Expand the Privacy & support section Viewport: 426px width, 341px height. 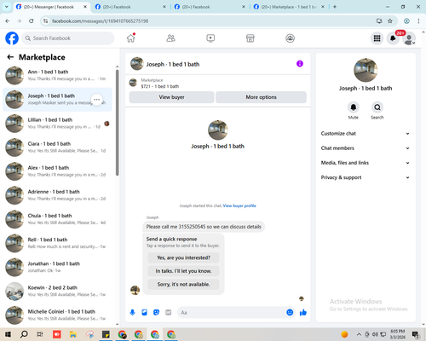(x=366, y=177)
